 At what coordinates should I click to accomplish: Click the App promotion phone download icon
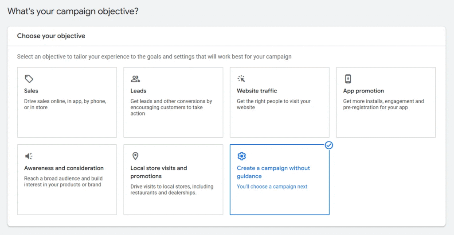coord(348,79)
